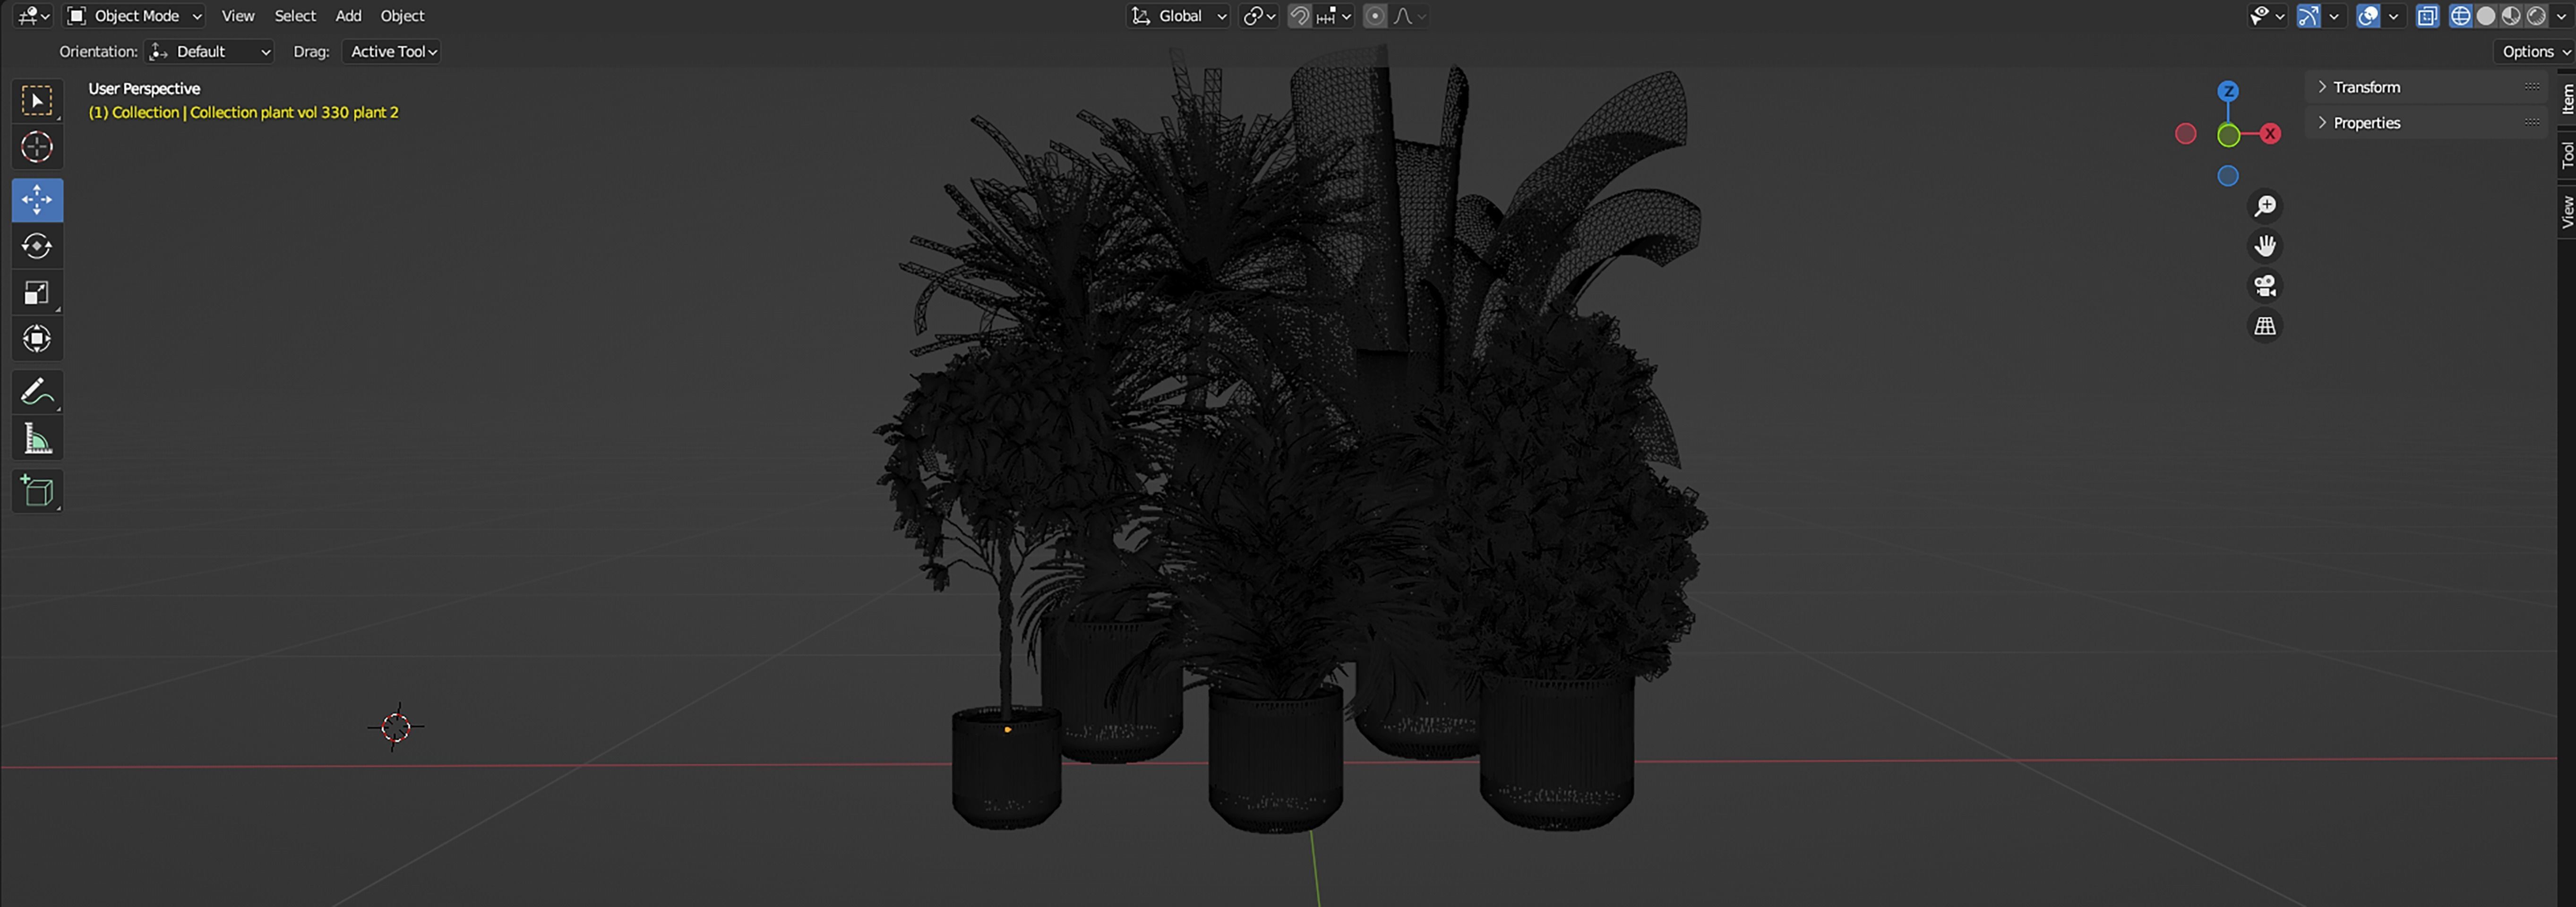Open Orientation Default dropdown
2576x907 pixels.
click(210, 52)
